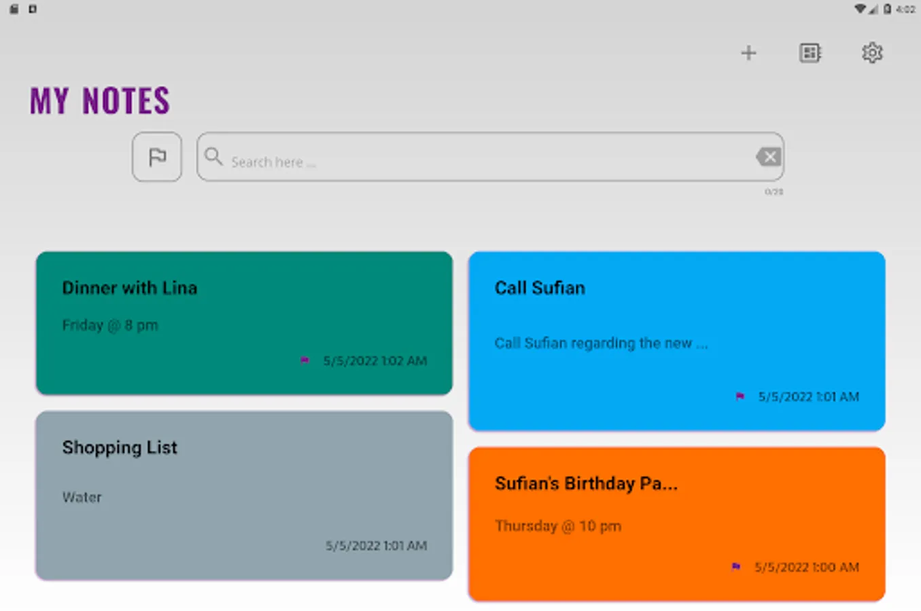The width and height of the screenshot is (921, 611).
Task: Click "Friday @ 8 pm" note text
Action: (110, 325)
